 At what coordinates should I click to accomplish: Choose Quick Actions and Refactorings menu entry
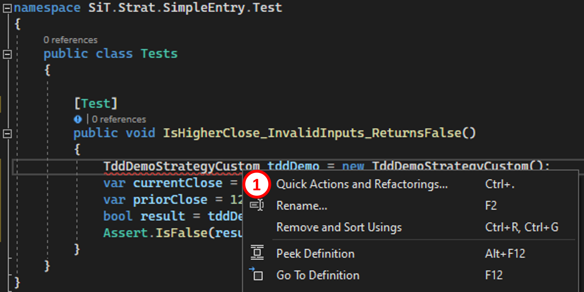362,184
